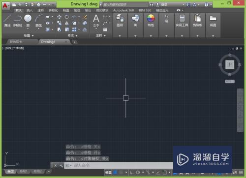Screen dimensions: 246x178
Task: Add a new layout with plus button
Action: pyautogui.click(x=49, y=172)
